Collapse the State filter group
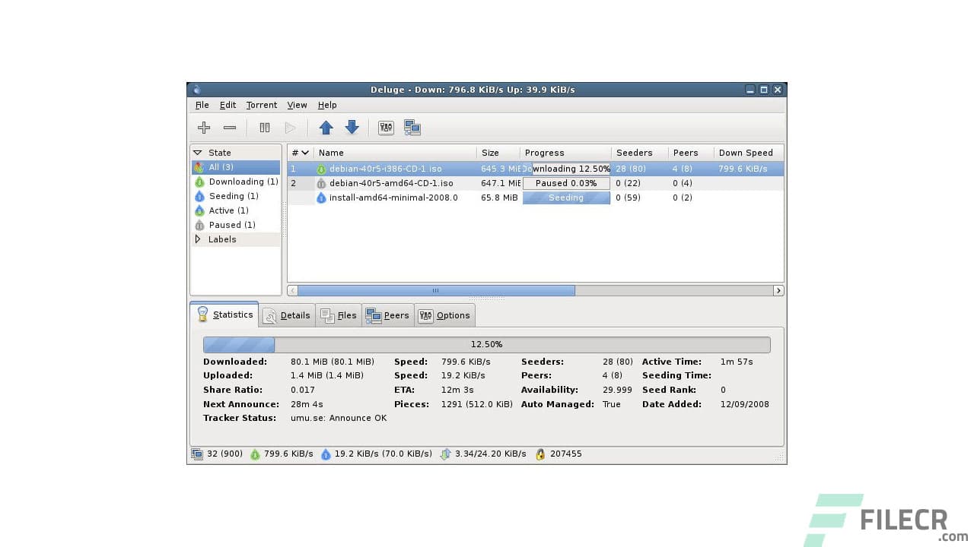Image resolution: width=974 pixels, height=547 pixels. [198, 152]
